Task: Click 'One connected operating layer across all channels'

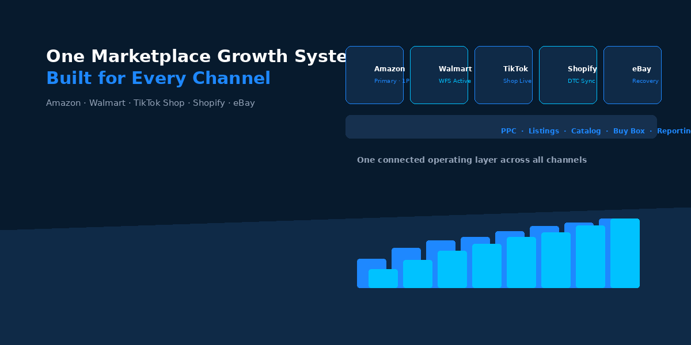Action: tap(472, 160)
